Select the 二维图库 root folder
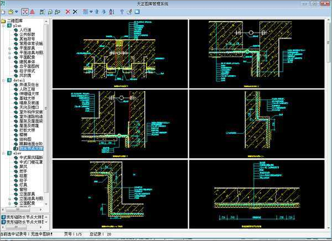Image resolution: width=332 pixels, height=241 pixels. [15, 21]
